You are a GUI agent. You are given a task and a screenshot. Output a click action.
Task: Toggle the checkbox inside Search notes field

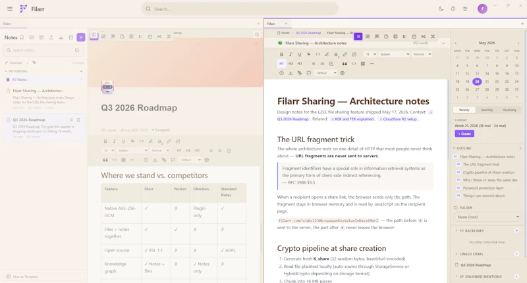pos(76,51)
